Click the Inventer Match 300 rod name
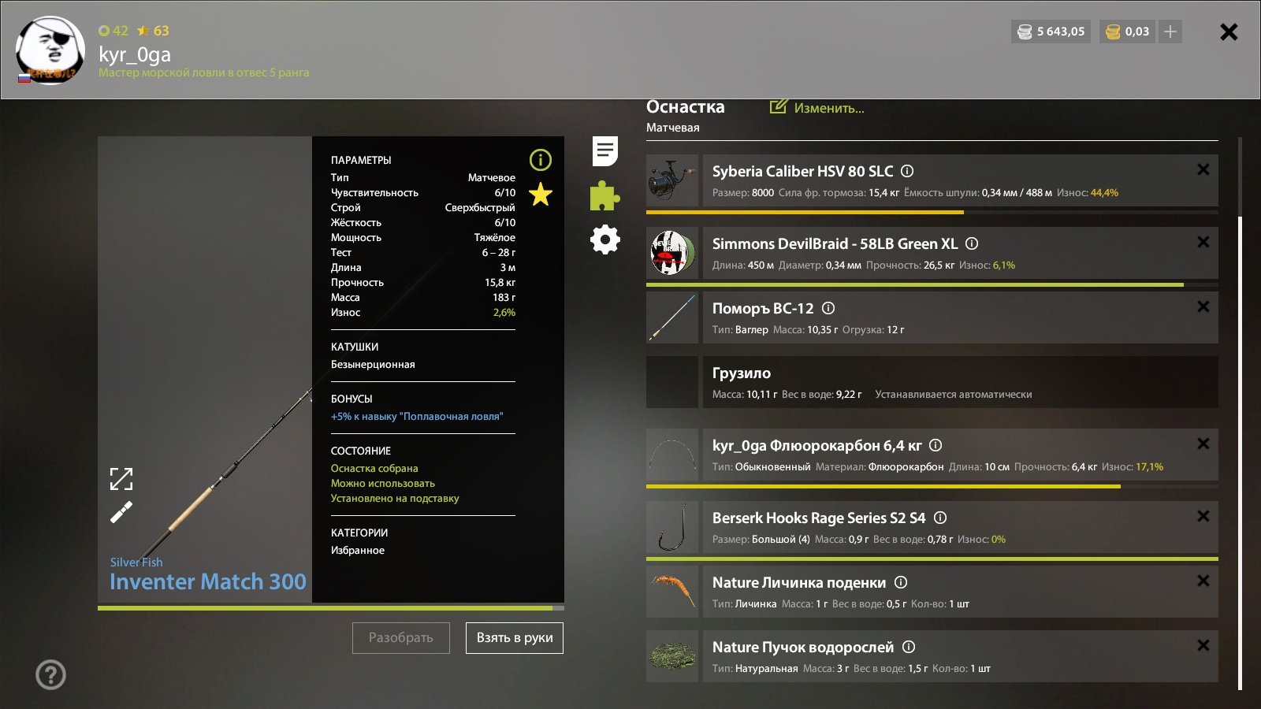 point(208,581)
